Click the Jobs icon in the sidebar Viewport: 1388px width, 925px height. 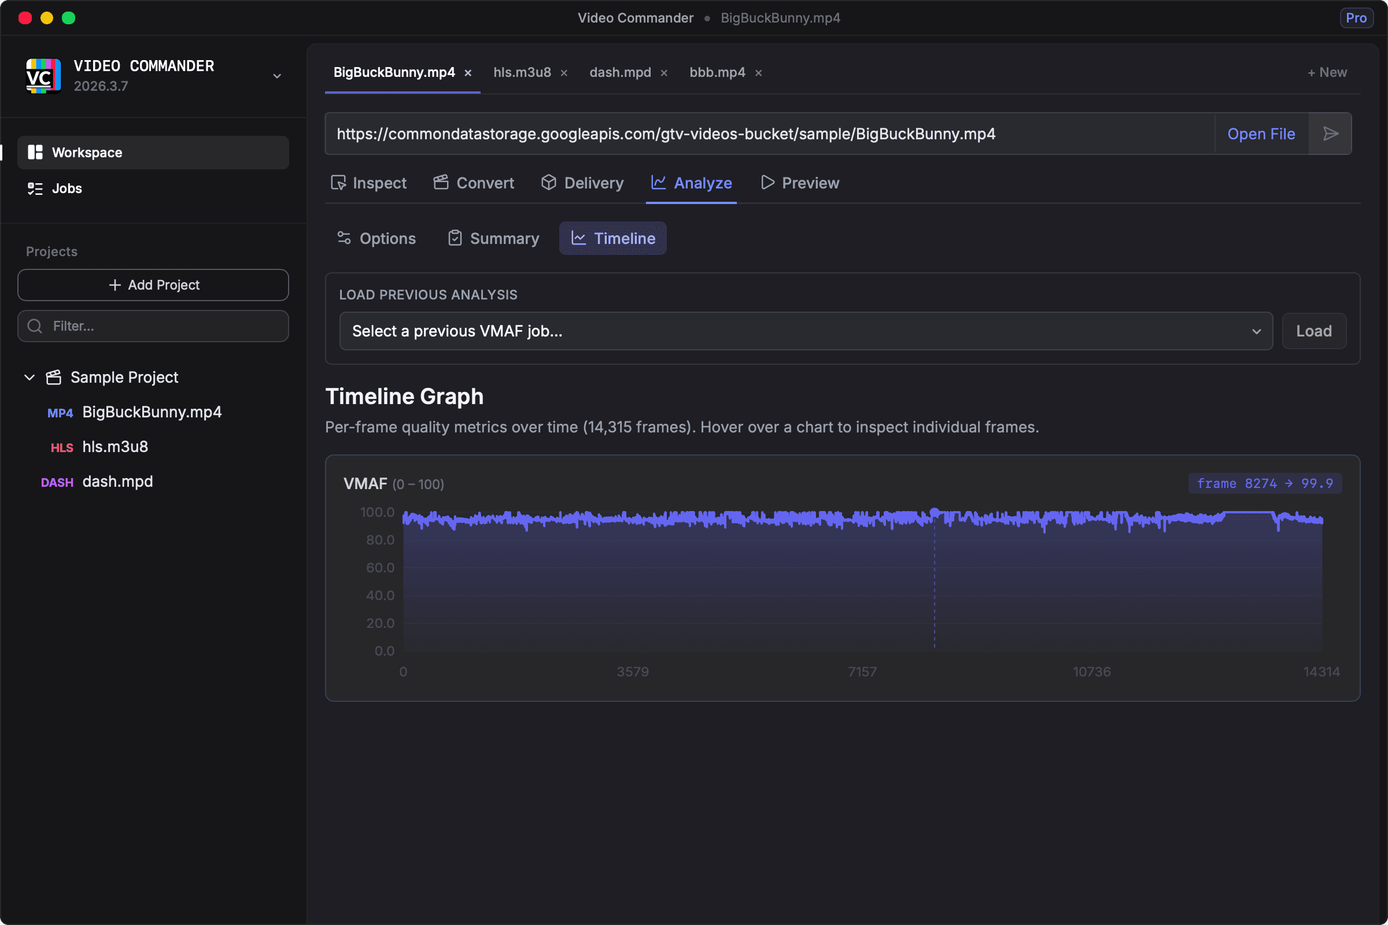[35, 188]
